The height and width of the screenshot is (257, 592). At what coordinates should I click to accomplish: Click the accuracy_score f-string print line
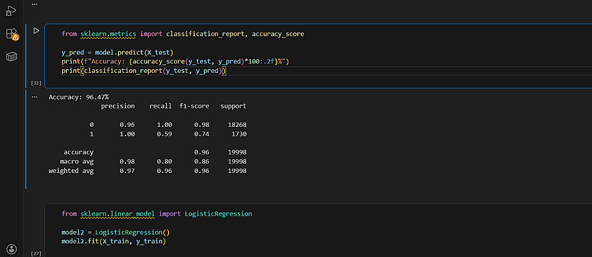coord(175,62)
